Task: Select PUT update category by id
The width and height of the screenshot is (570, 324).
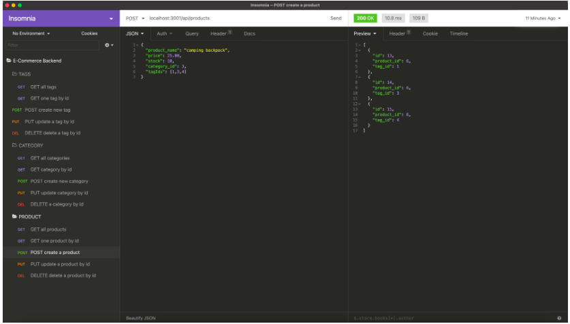Action: pos(59,193)
